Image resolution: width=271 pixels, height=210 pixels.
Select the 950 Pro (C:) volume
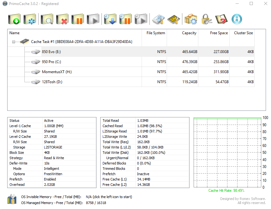click(x=51, y=62)
